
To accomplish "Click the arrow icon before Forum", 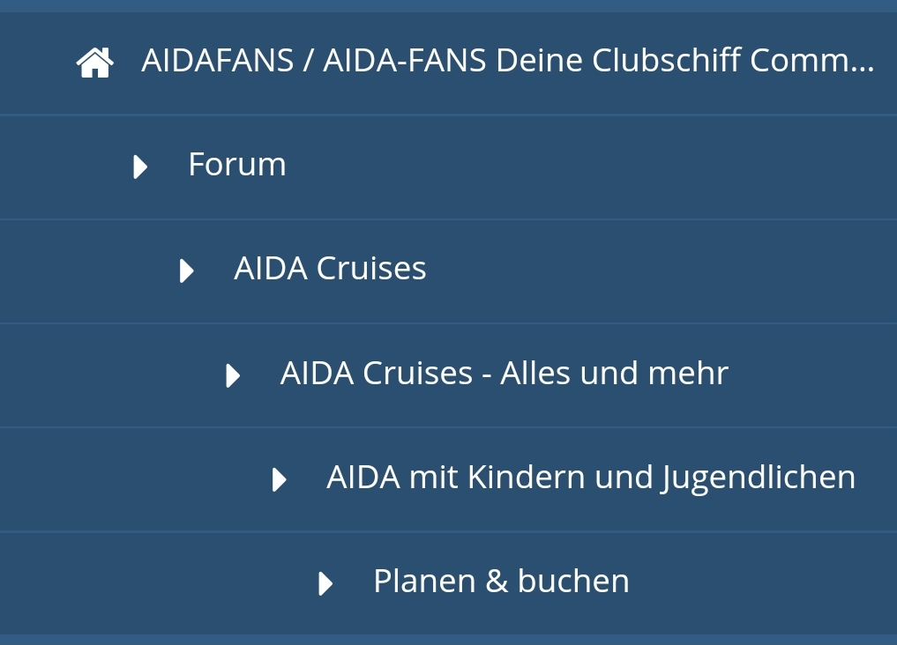I will (140, 167).
